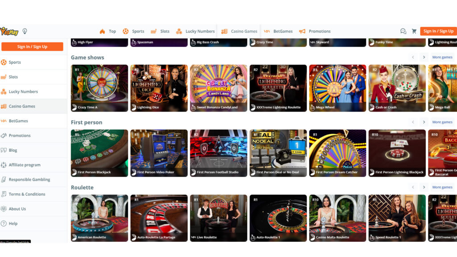Click the BetGames icon in top navigation

point(267,31)
